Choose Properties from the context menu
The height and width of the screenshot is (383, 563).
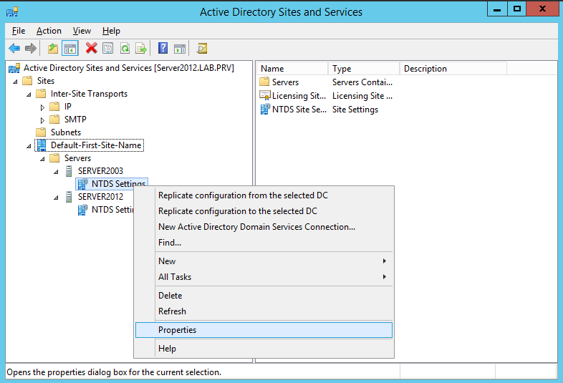point(177,330)
